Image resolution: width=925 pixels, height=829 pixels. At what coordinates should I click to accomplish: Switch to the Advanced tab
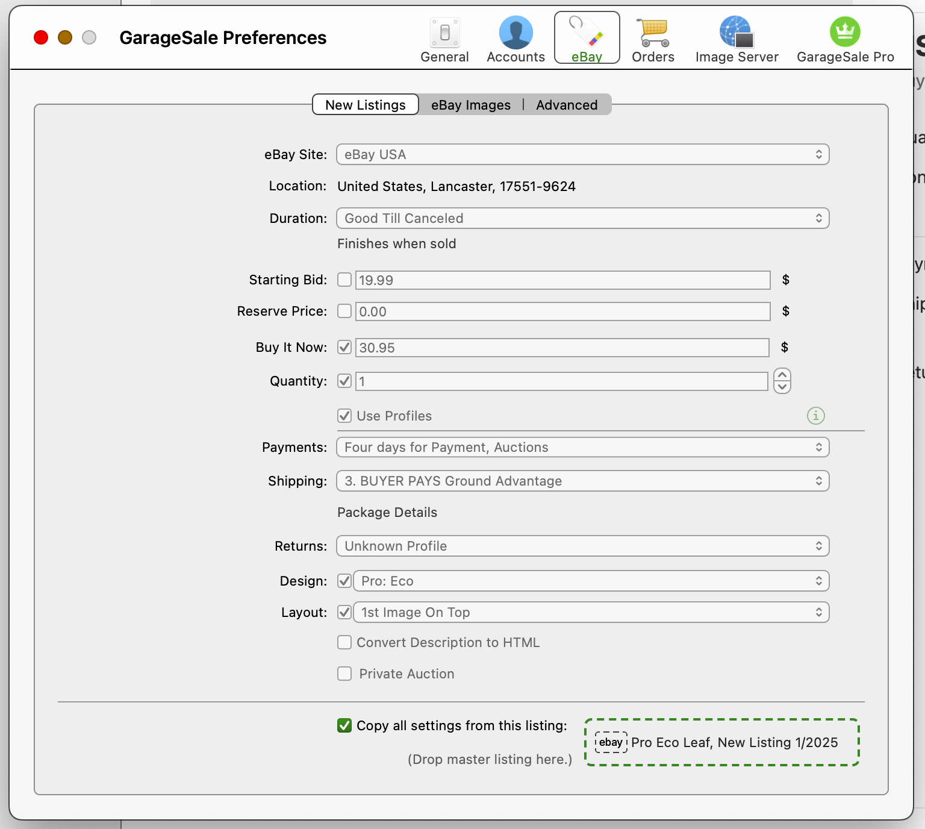pos(566,105)
